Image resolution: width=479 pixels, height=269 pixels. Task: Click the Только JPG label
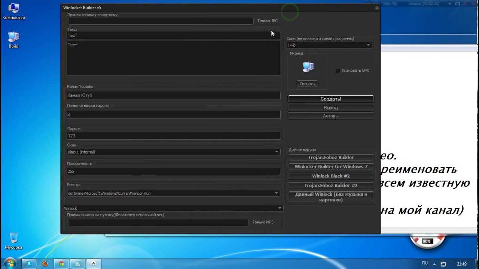pyautogui.click(x=268, y=21)
